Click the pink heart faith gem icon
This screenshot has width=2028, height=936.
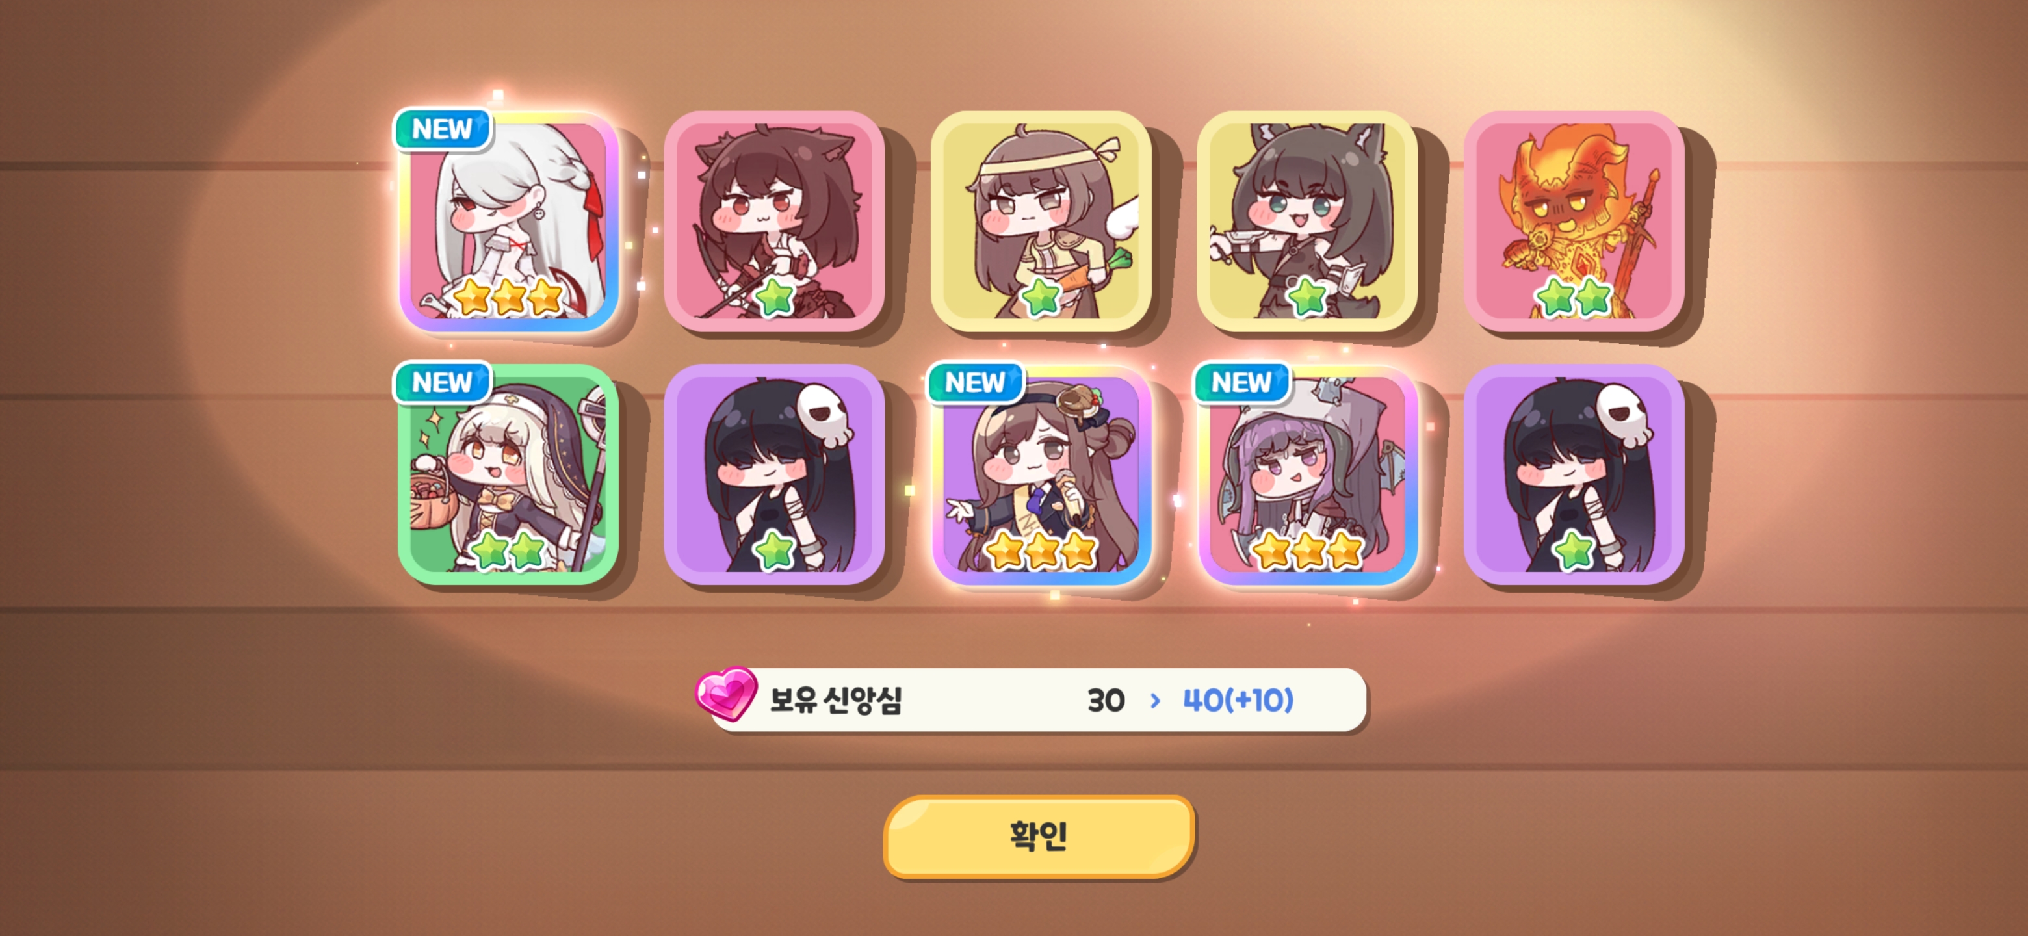726,694
